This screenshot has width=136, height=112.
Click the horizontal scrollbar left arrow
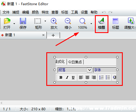coord(1,103)
